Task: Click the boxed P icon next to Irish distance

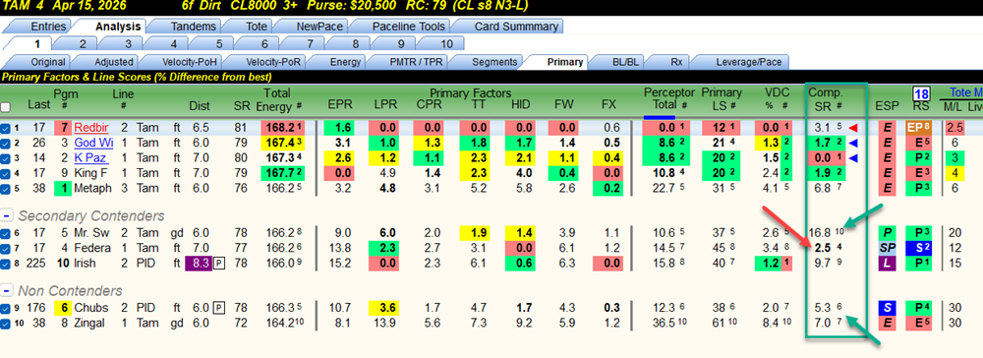Action: click(218, 263)
